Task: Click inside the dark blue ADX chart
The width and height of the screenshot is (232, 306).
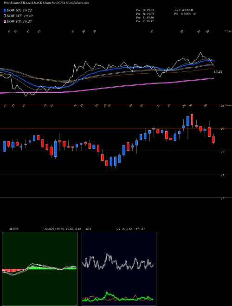Action: tap(119, 269)
